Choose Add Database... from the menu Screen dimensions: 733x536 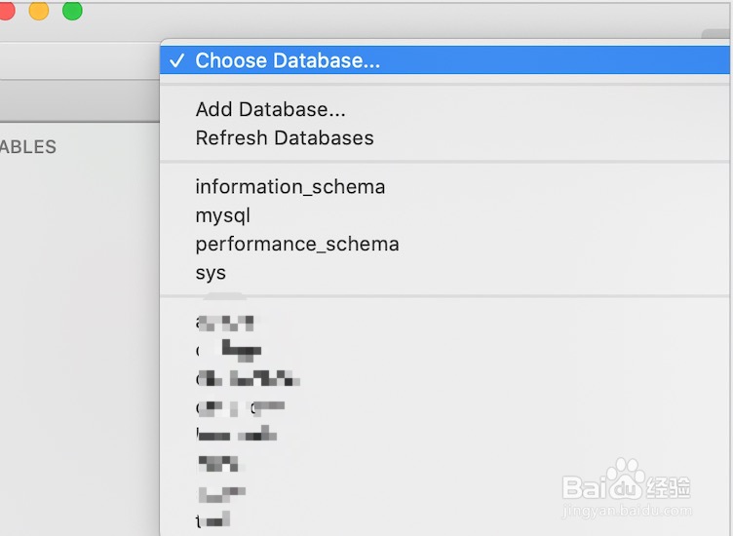(270, 110)
